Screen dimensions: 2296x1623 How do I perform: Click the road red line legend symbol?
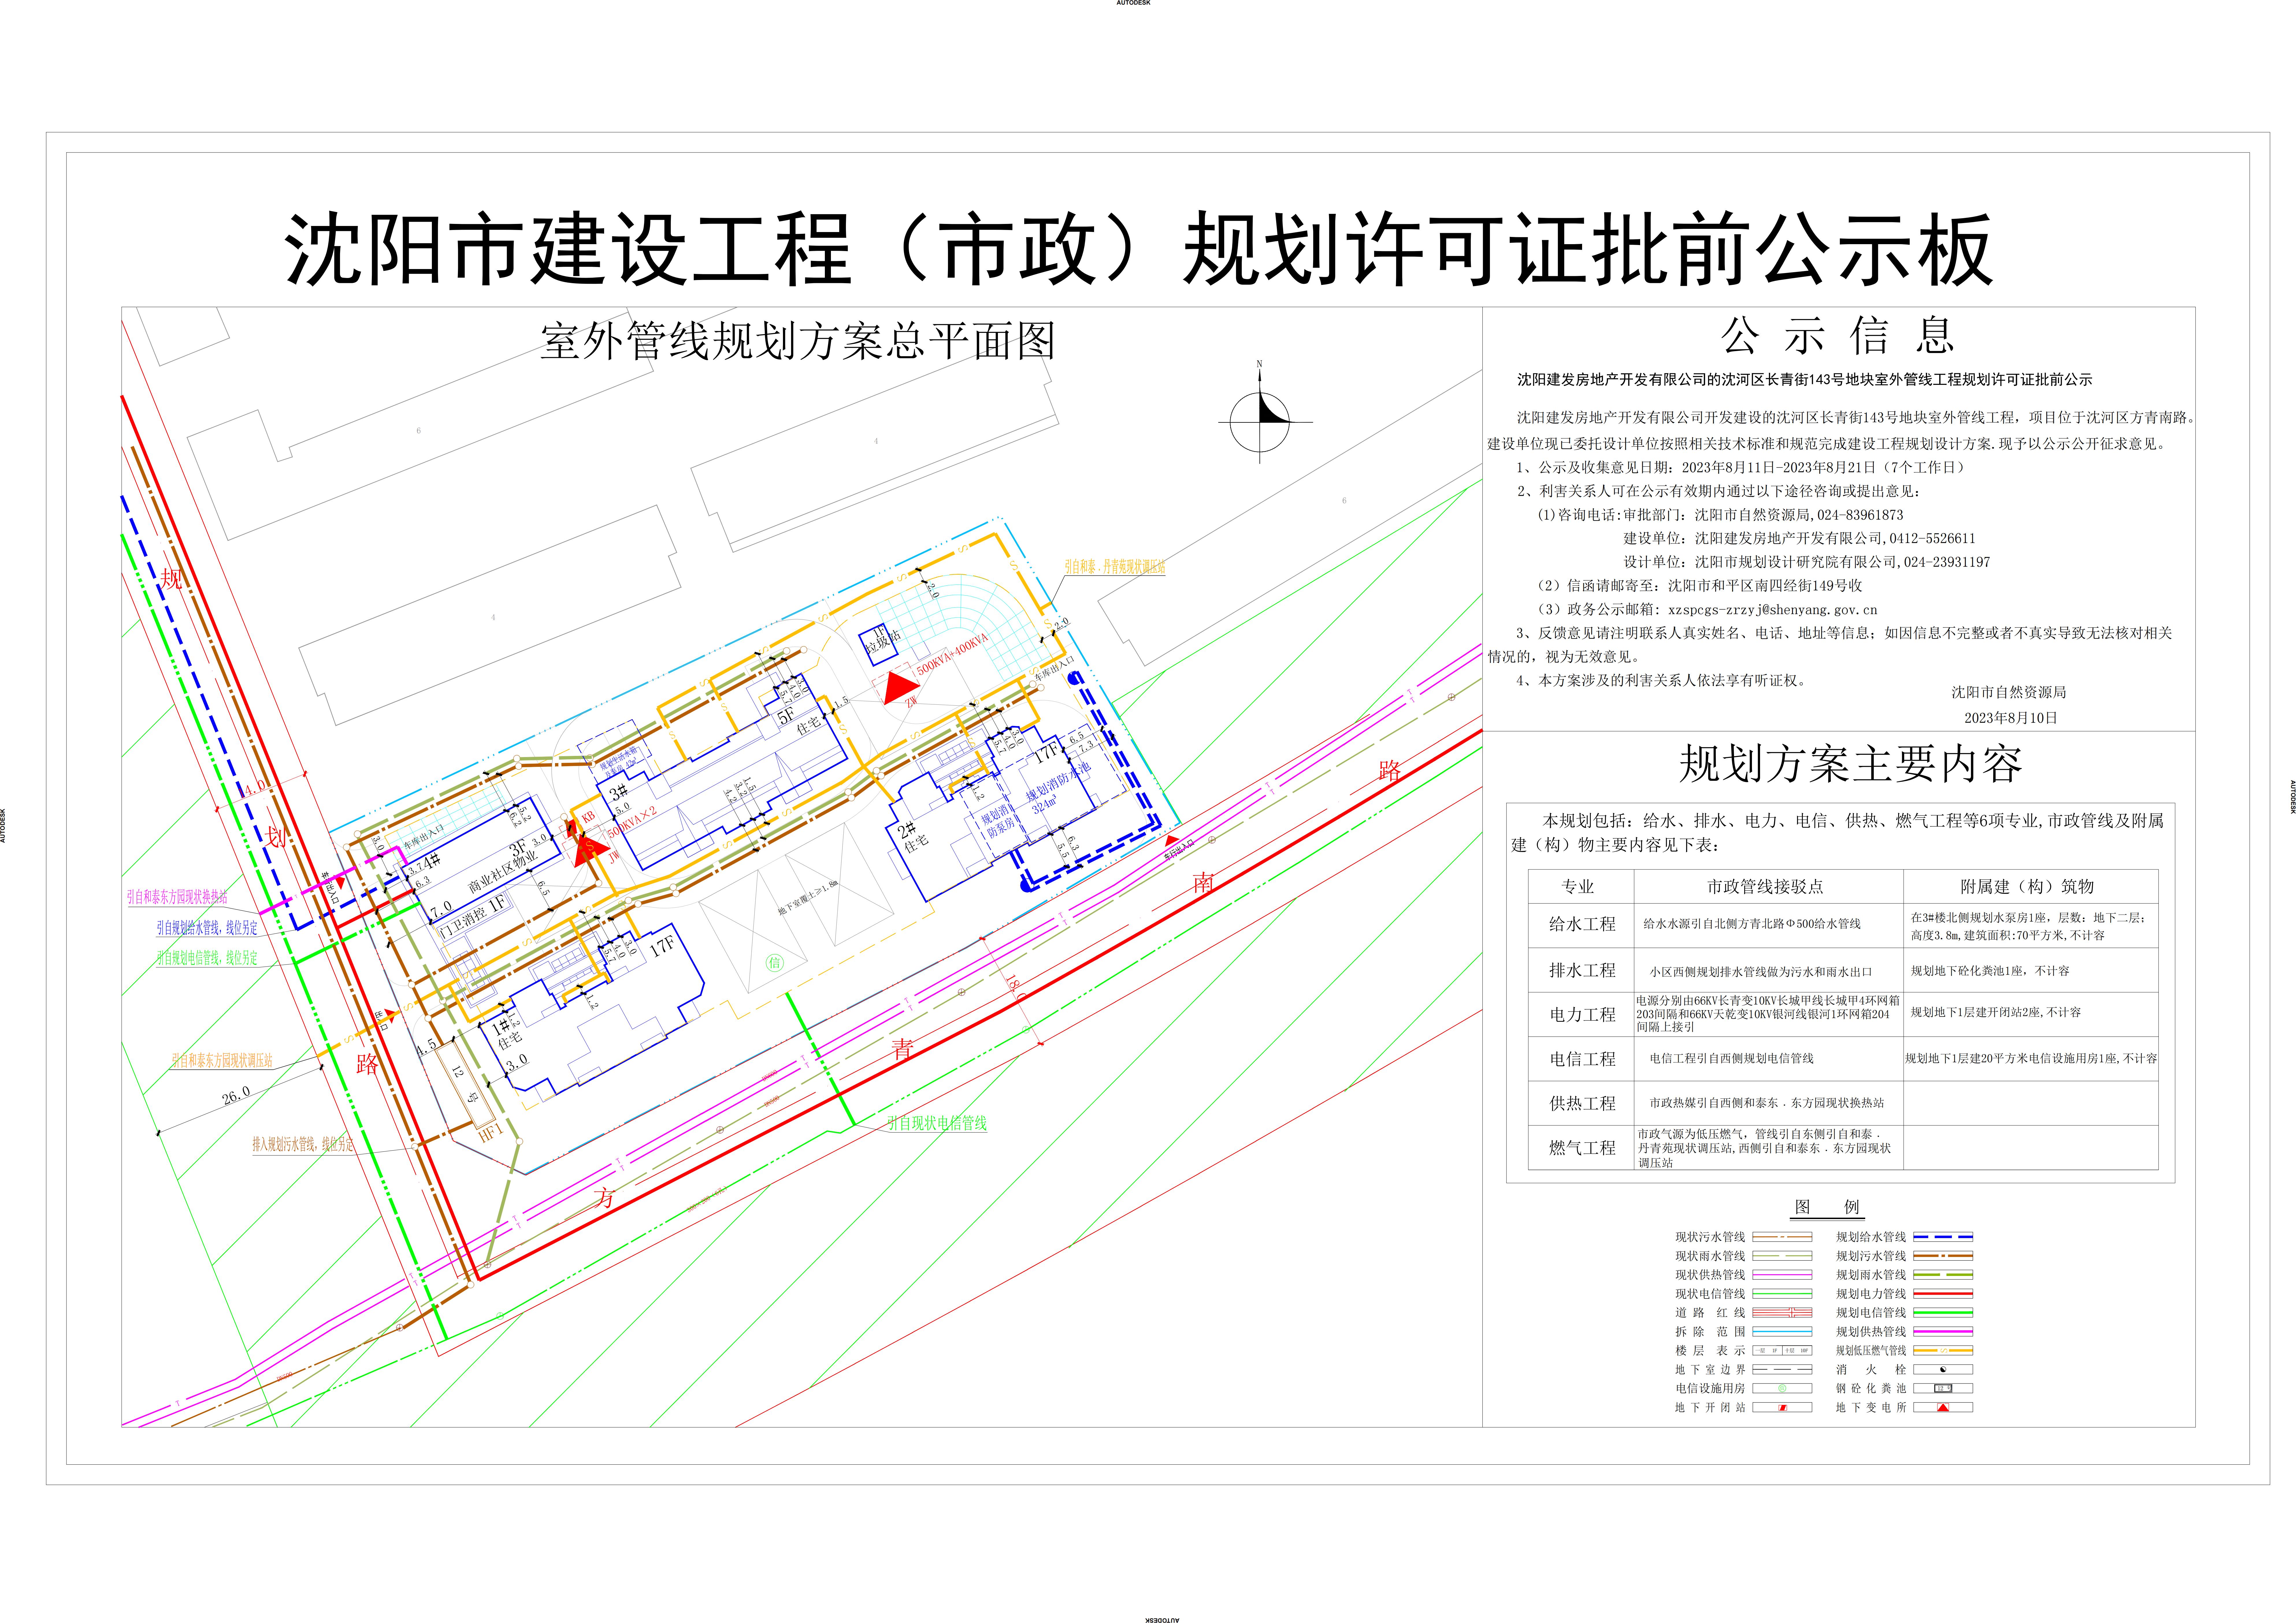pos(1782,1313)
